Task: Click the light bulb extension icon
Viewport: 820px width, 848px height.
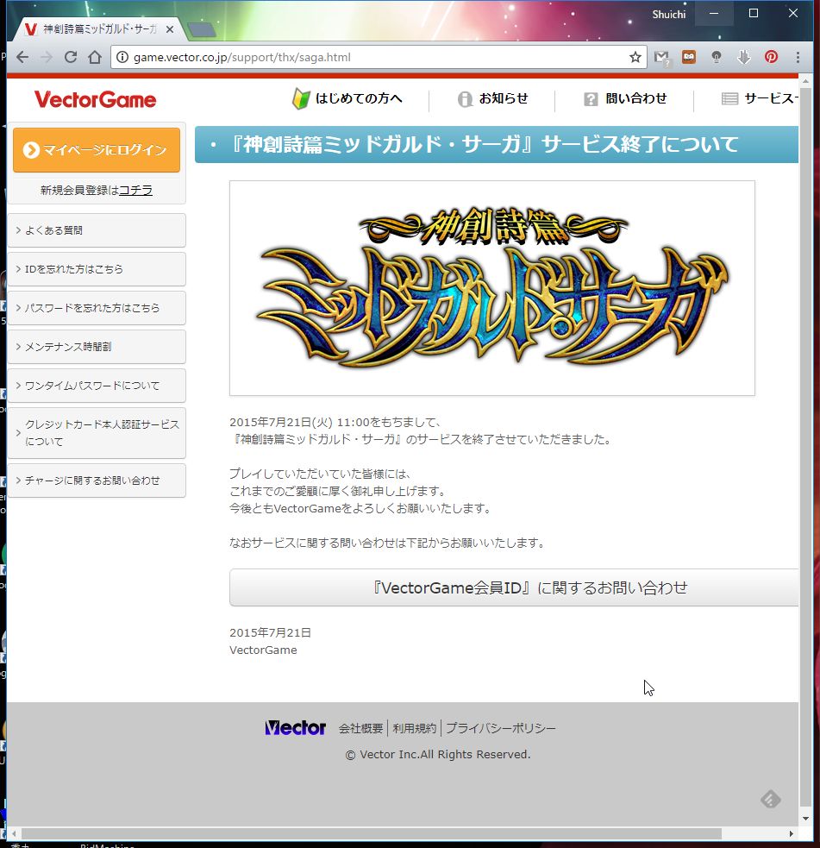Action: point(717,57)
